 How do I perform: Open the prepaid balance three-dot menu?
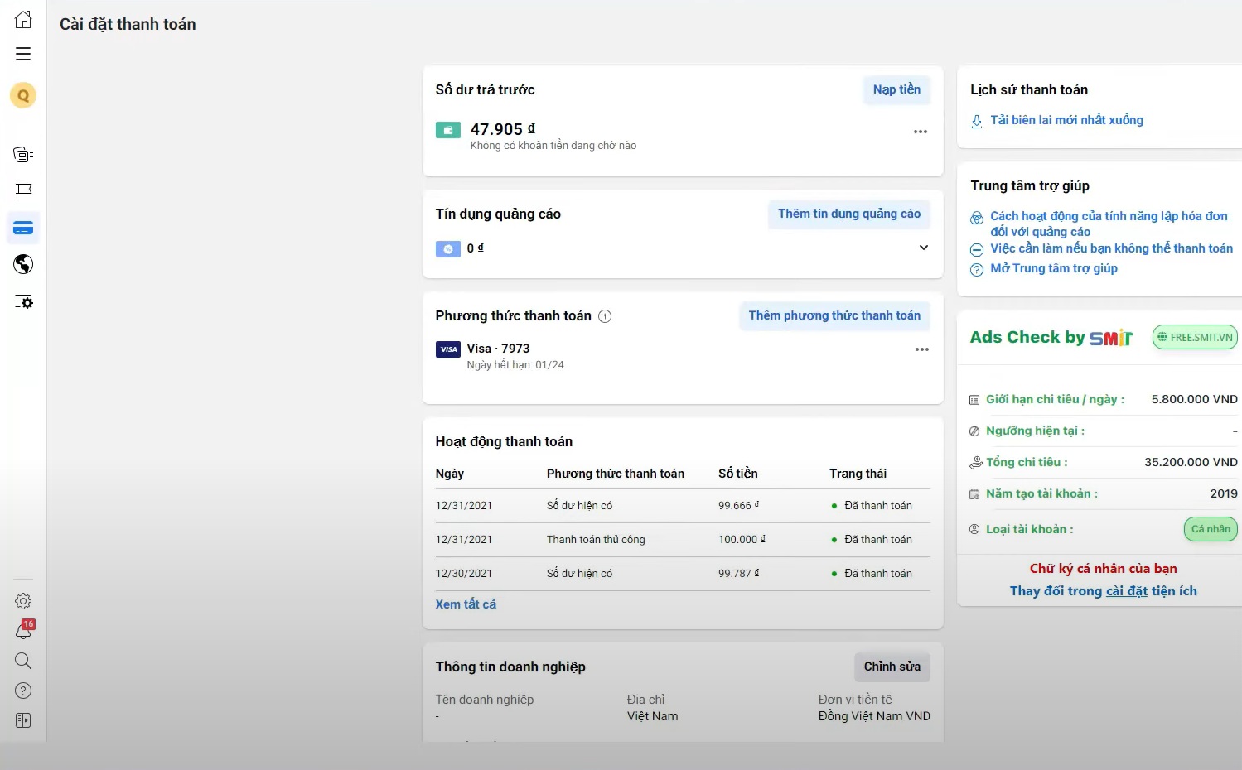point(920,132)
